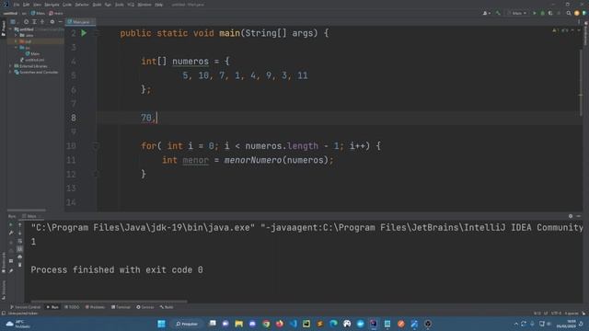589x331 pixels.
Task: Click Main breadcrumb in navigation bar
Action: pyautogui.click(x=38, y=13)
